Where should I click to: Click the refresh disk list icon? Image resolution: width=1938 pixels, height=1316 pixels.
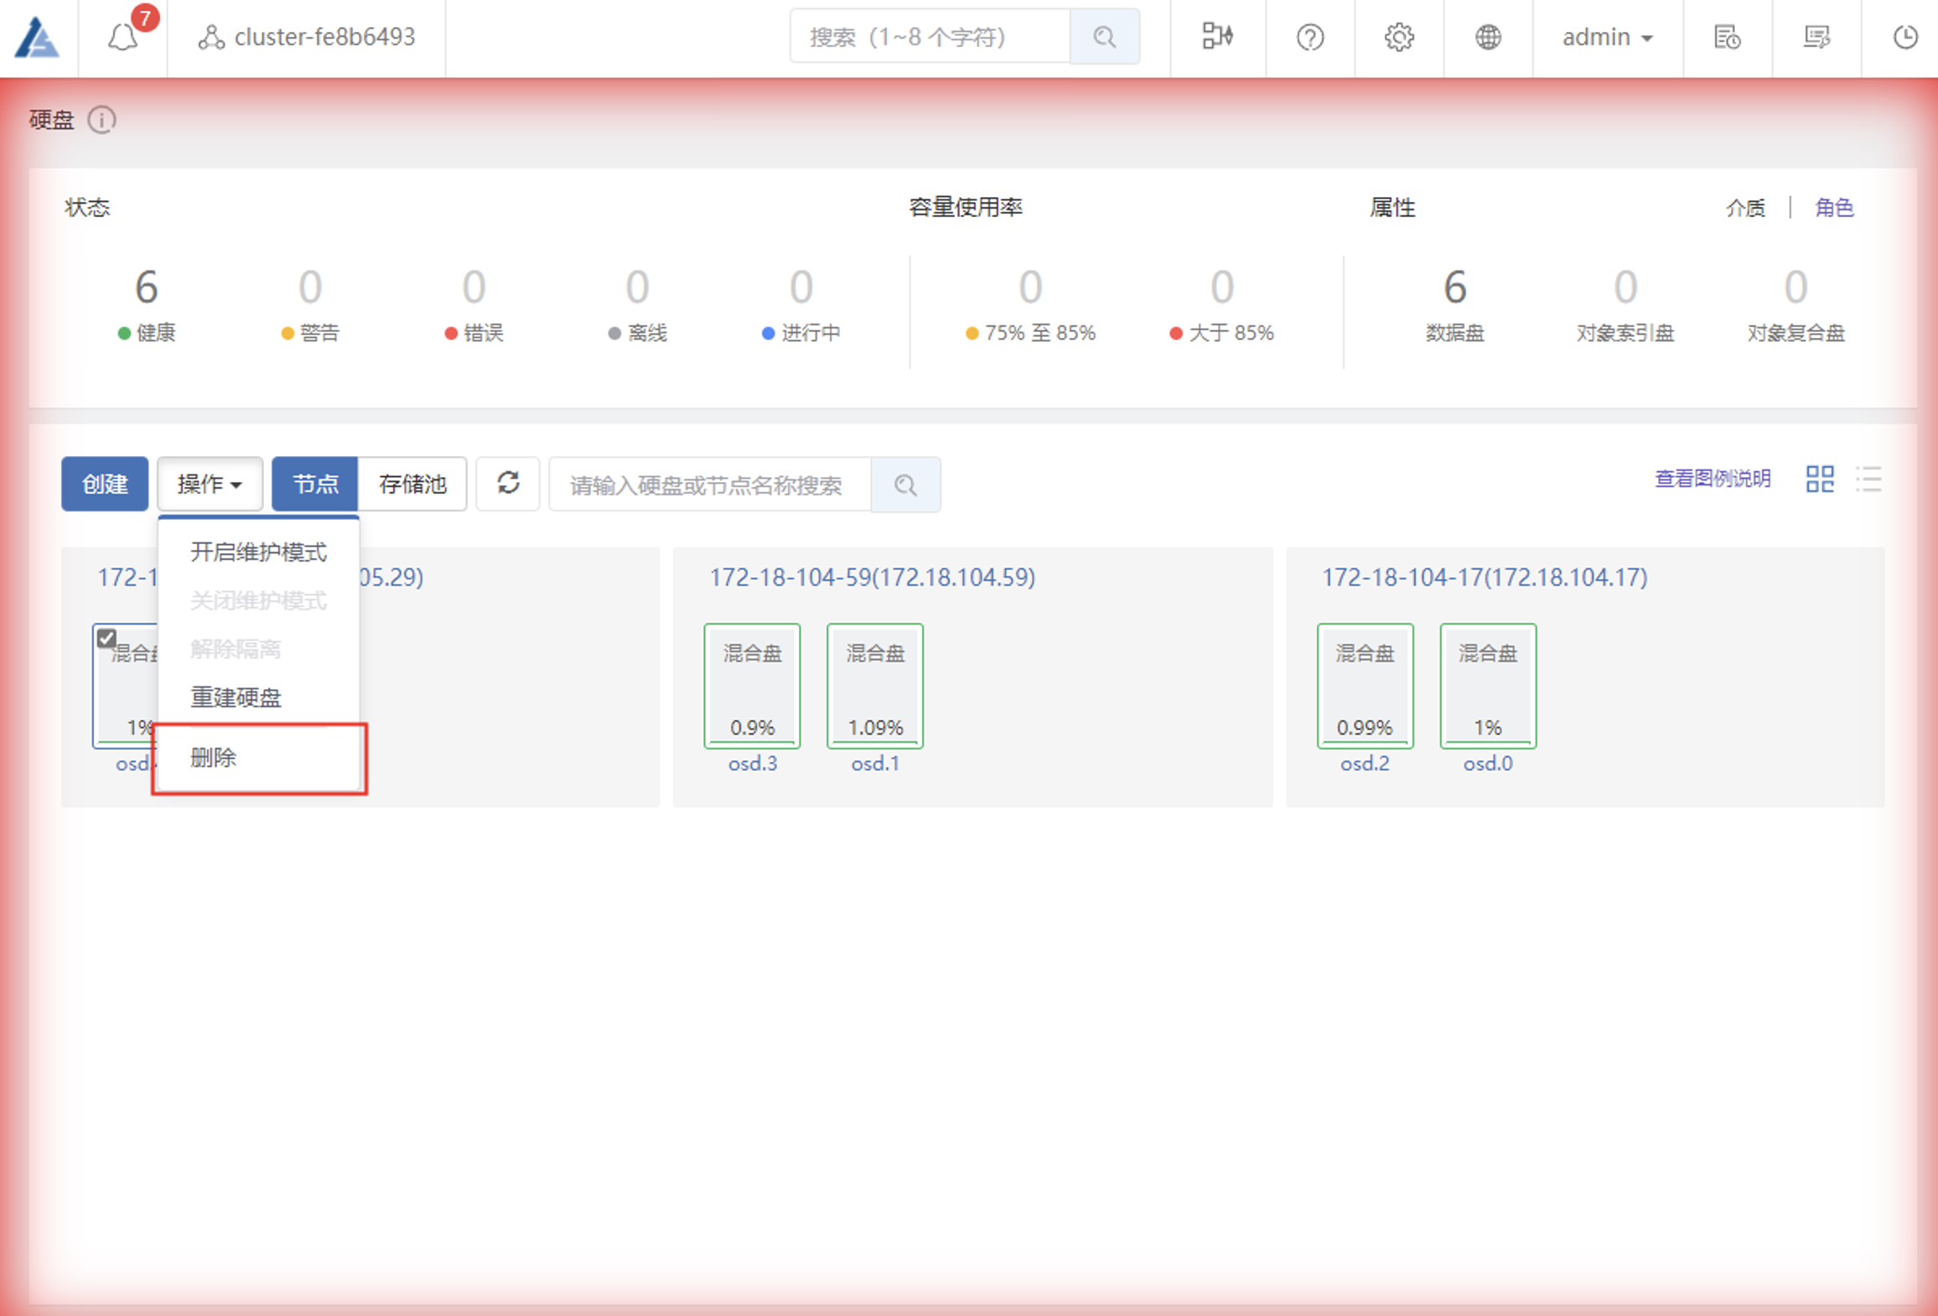pyautogui.click(x=508, y=484)
